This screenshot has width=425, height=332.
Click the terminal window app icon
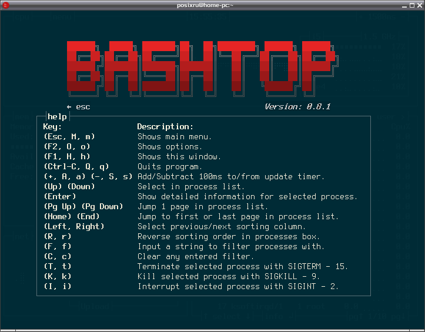tap(5, 5)
